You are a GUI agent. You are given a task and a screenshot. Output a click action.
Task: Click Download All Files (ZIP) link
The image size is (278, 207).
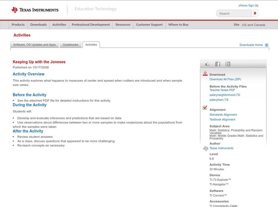[225, 79]
